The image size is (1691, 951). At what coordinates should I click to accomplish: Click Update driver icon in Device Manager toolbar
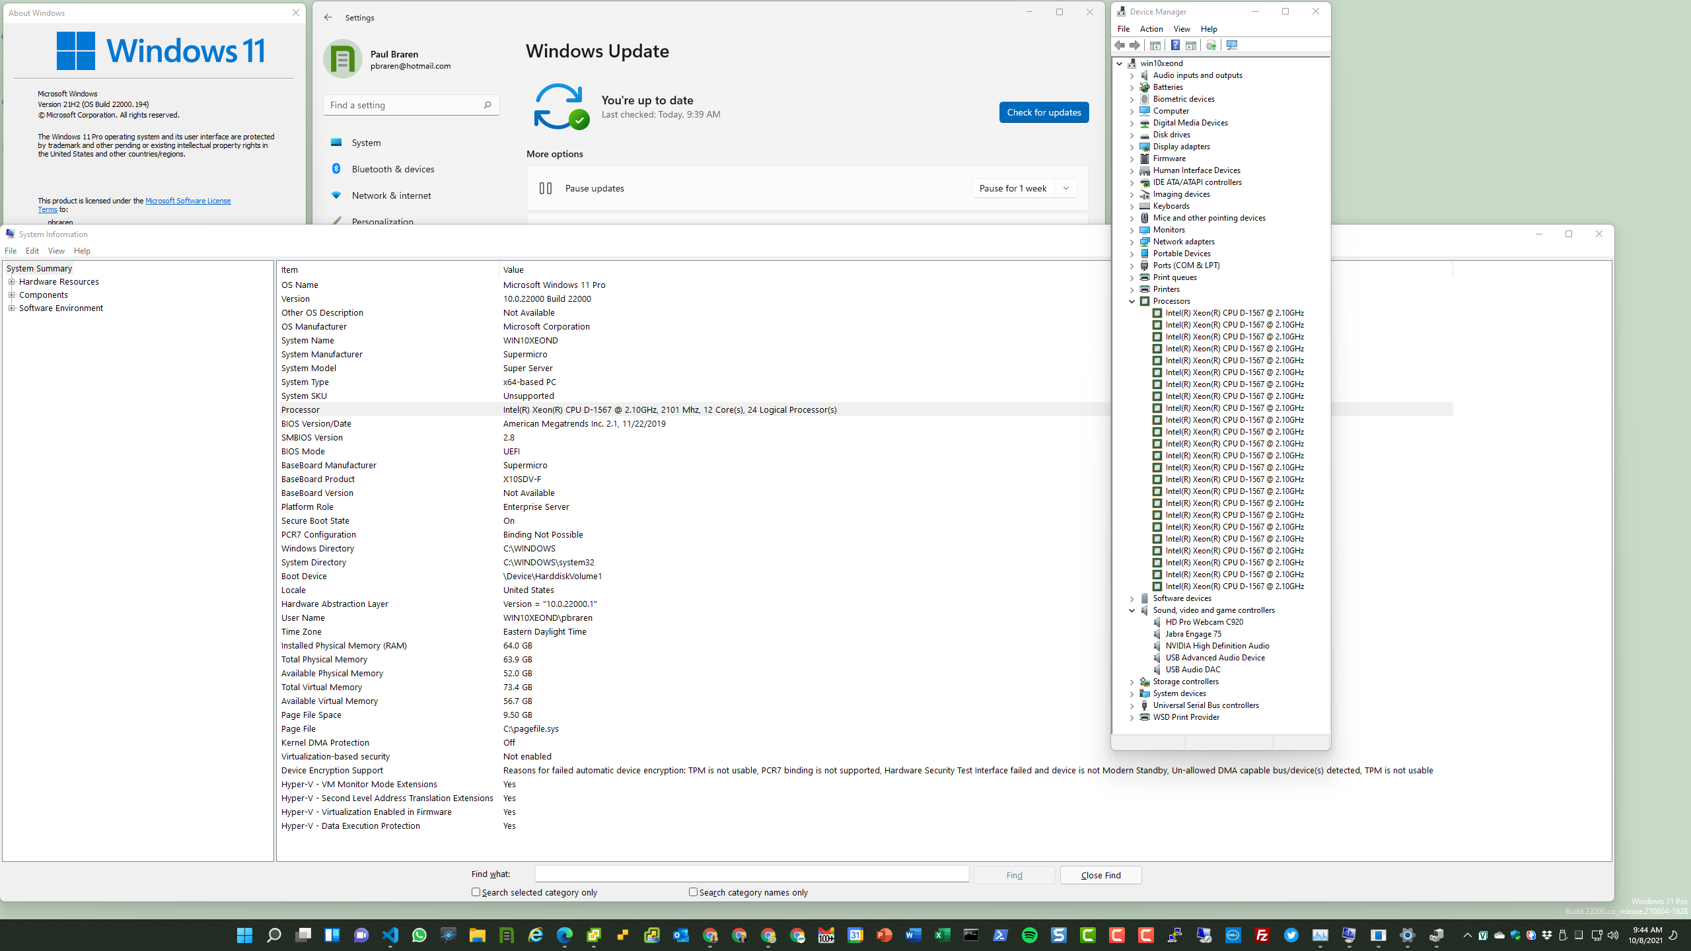(1211, 45)
